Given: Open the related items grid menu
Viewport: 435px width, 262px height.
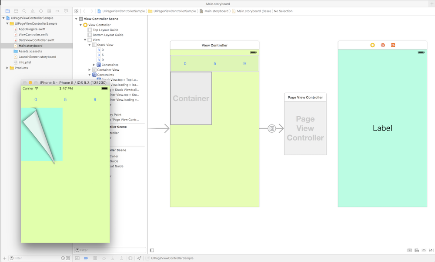Looking at the screenshot, I should [76, 11].
